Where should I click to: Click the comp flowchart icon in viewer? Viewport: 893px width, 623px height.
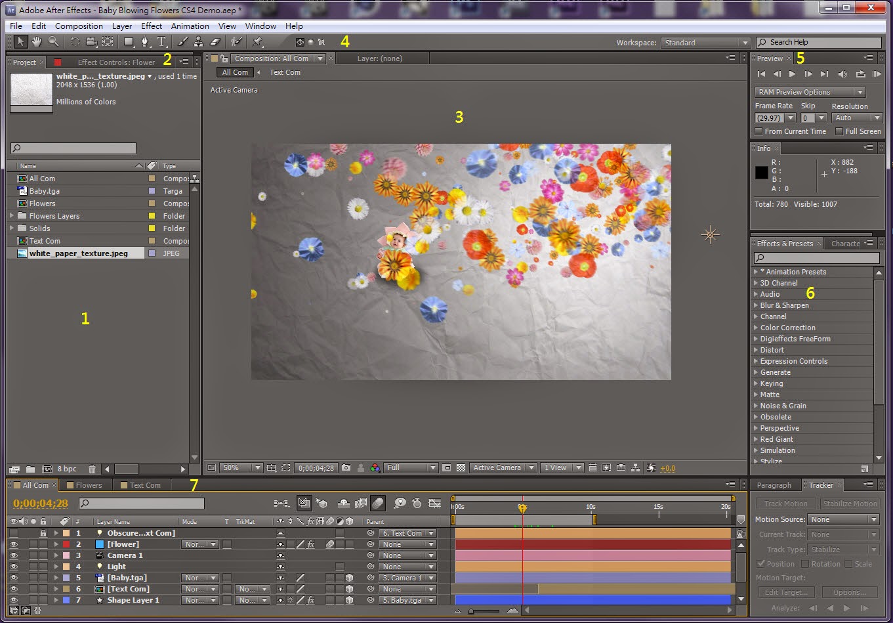(x=636, y=467)
